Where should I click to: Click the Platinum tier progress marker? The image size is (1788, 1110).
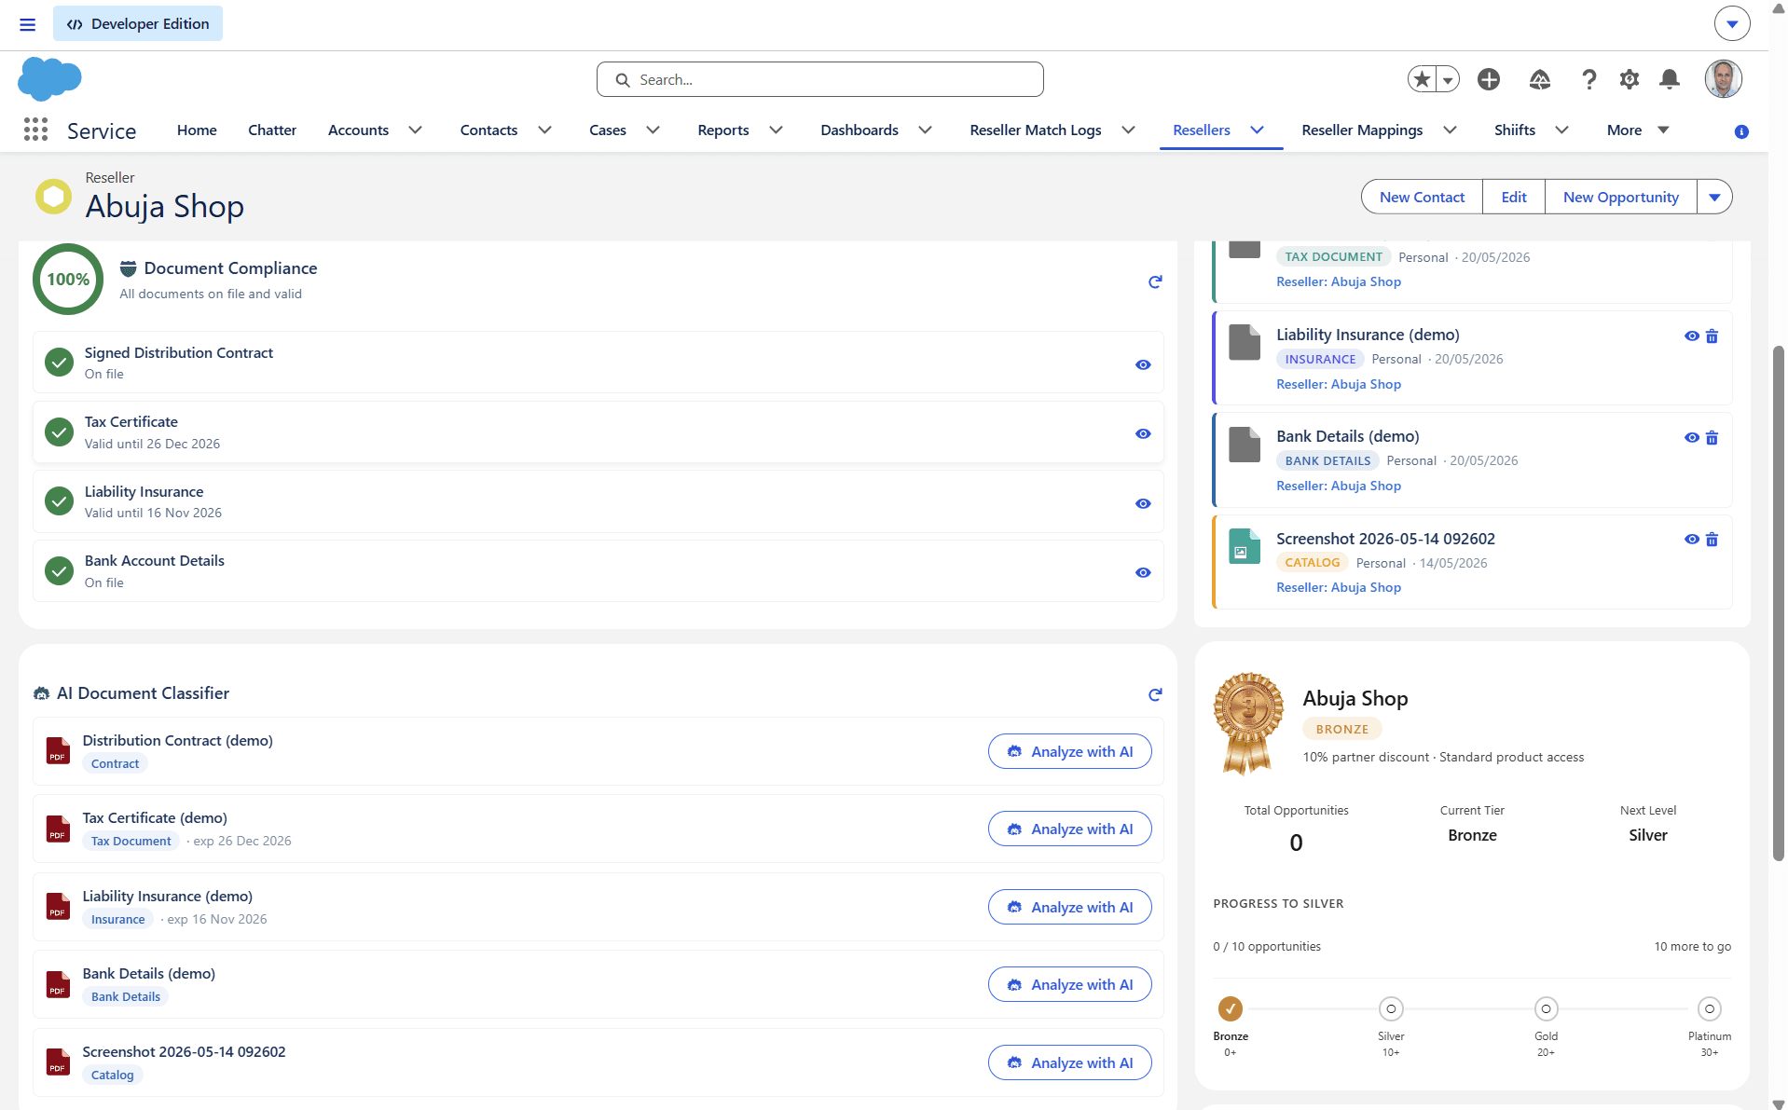click(1710, 1008)
